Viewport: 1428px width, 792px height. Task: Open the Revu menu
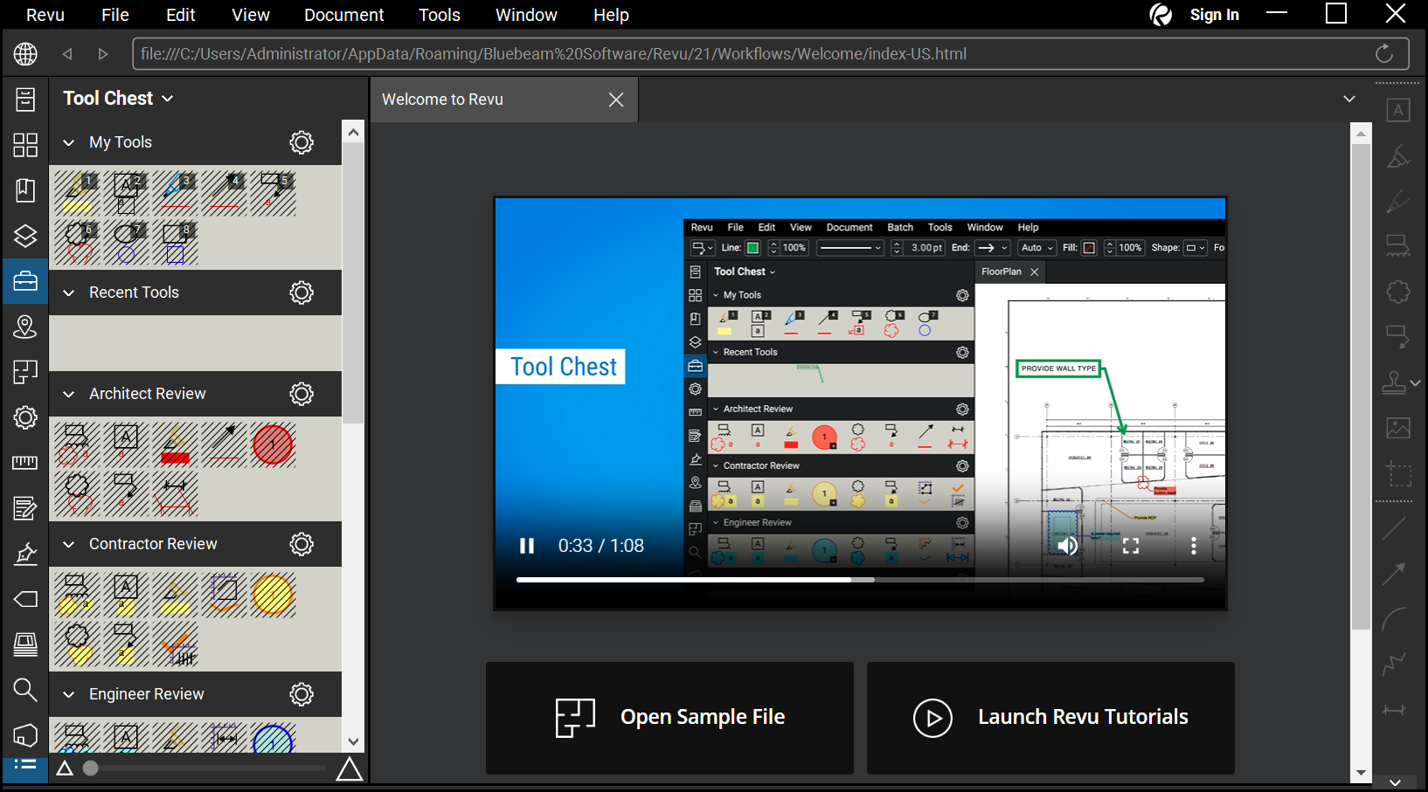45,15
